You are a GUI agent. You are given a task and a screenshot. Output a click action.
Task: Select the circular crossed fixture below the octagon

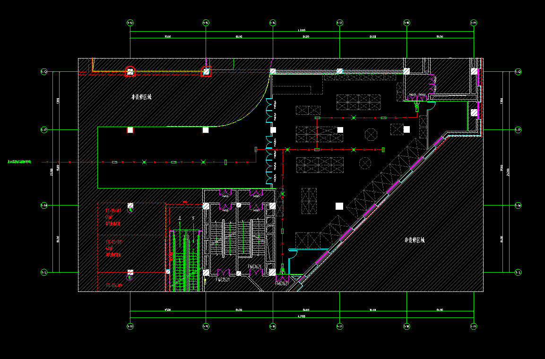(365, 163)
